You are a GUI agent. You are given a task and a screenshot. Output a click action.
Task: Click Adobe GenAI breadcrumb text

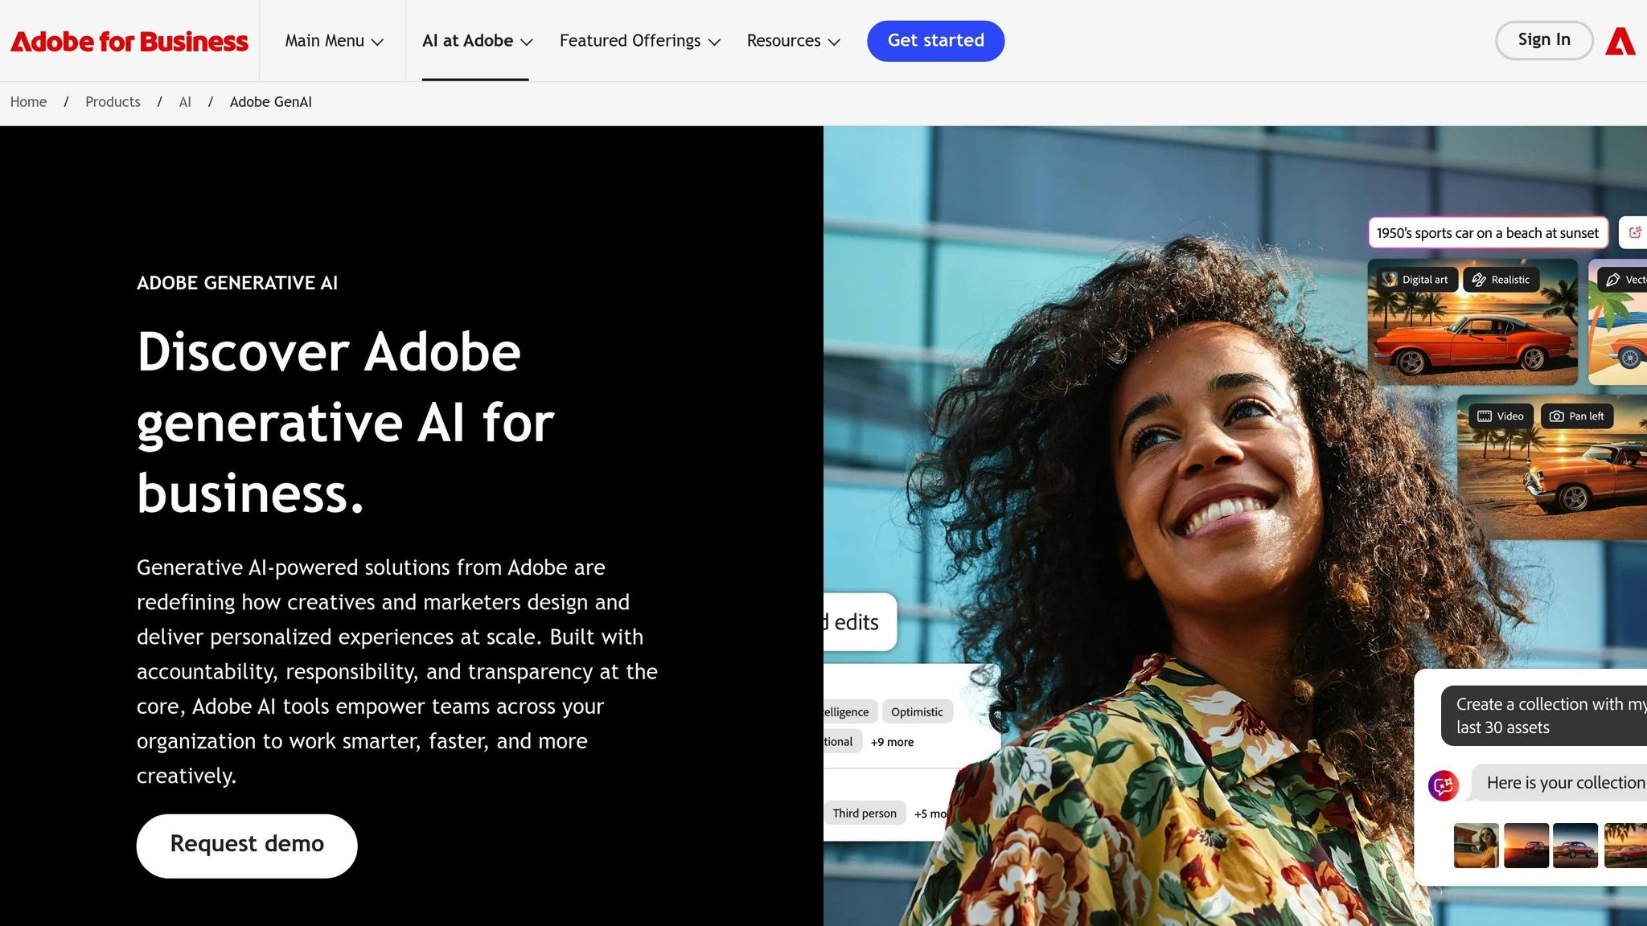pyautogui.click(x=271, y=102)
